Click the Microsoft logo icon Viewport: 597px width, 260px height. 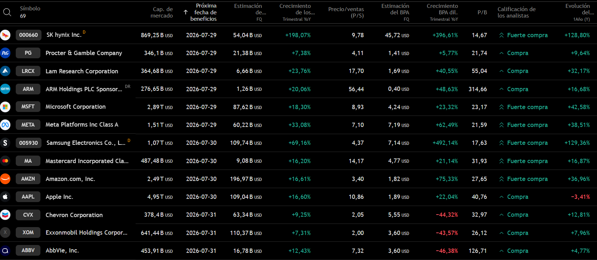5,107
